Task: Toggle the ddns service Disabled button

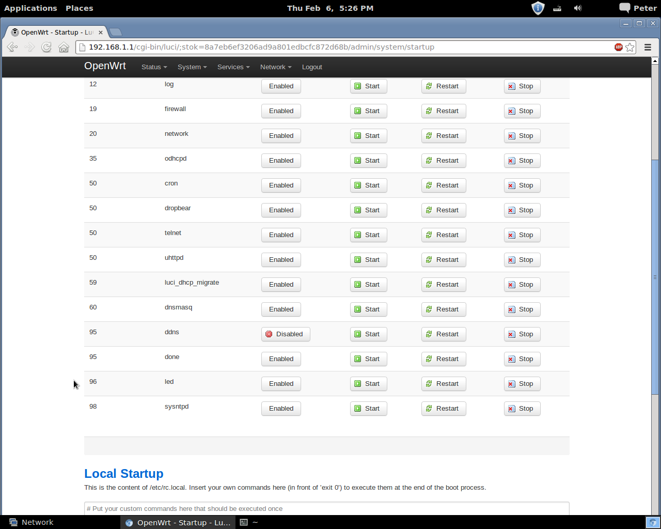Action: [285, 334]
